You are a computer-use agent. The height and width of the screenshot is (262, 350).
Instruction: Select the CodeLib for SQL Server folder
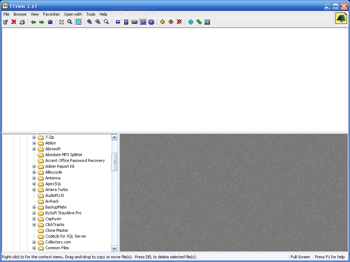click(66, 236)
